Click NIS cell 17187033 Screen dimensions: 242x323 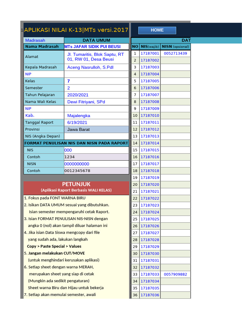point(150,274)
